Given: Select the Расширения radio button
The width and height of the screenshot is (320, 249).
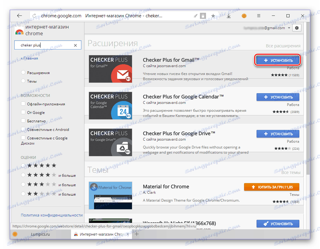Looking at the screenshot, I should [x=23, y=72].
